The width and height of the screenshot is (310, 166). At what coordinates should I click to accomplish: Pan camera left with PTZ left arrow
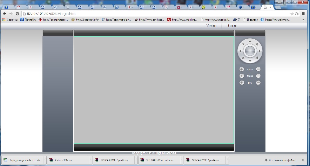pyautogui.click(x=240, y=51)
